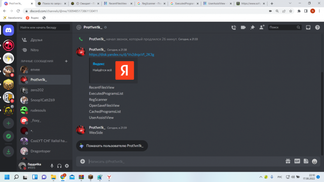Create a new DM with plus icon
This screenshot has width=324, height=182.
(x=66, y=61)
